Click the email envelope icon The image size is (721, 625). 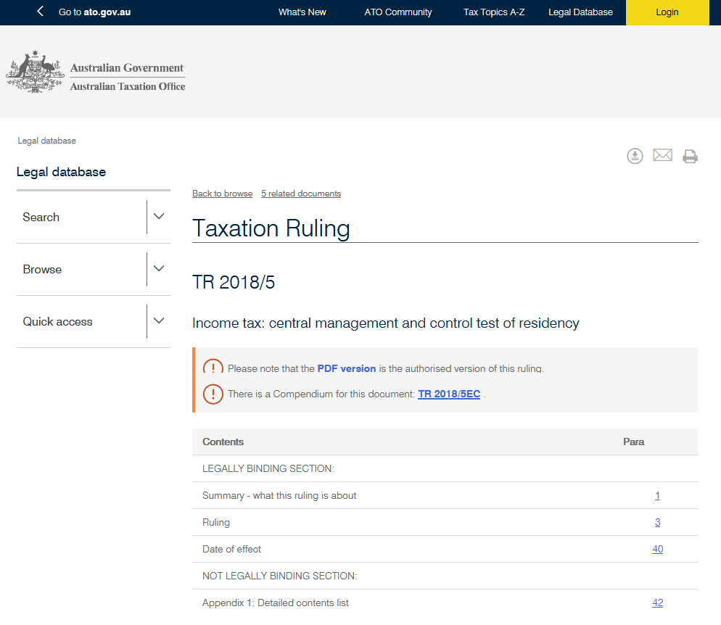tap(662, 155)
